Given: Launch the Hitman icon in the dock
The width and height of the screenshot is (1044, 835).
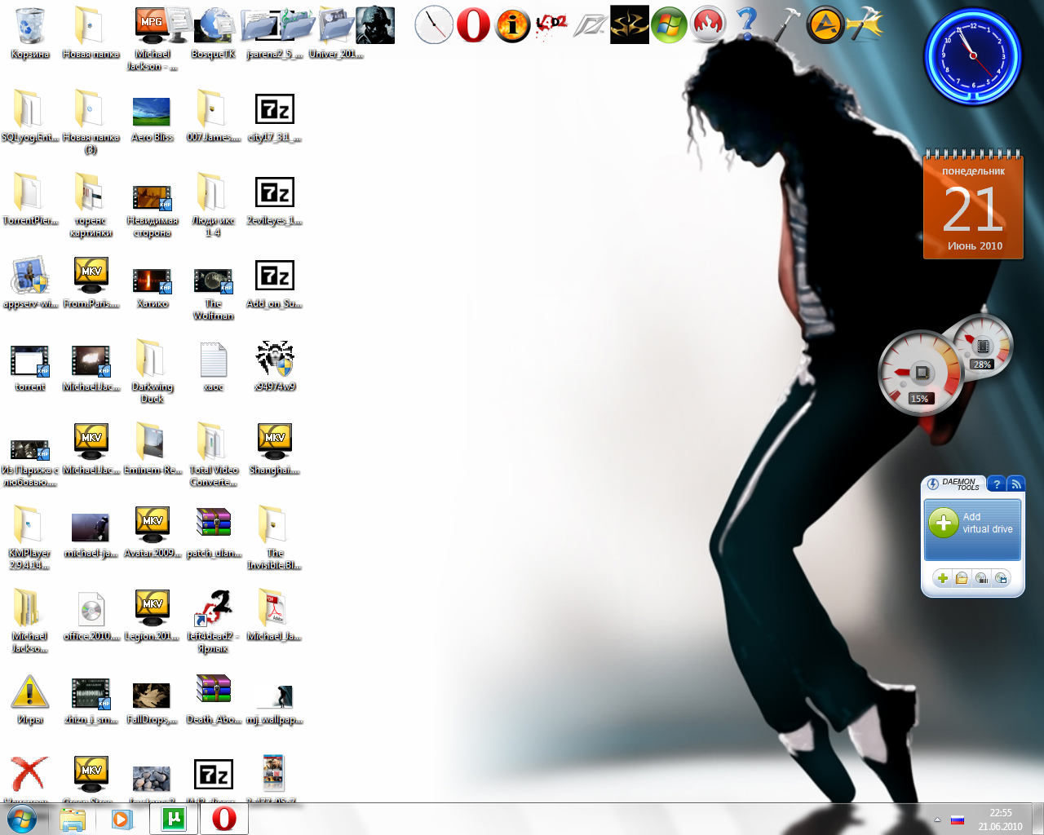Looking at the screenshot, I should (x=630, y=24).
